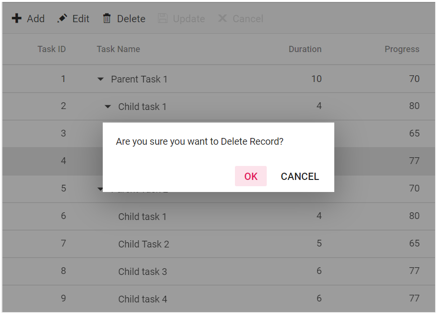Screen dimensions: 438x315
Task: Select the Add toolbar item
Action: (x=27, y=18)
